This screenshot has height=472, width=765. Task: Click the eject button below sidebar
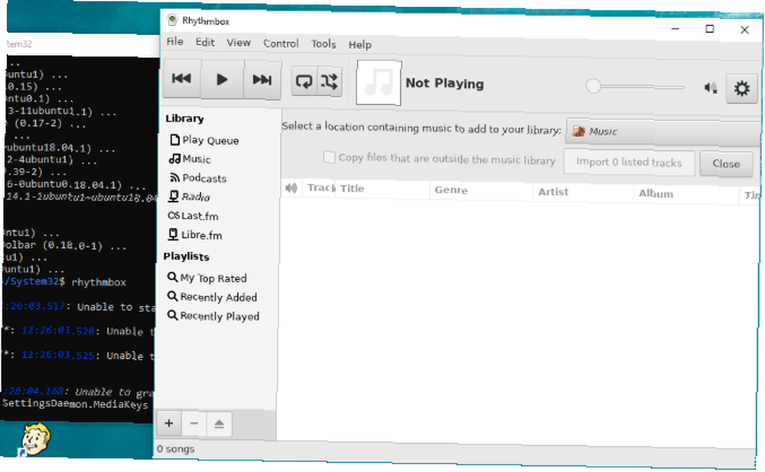pos(219,424)
